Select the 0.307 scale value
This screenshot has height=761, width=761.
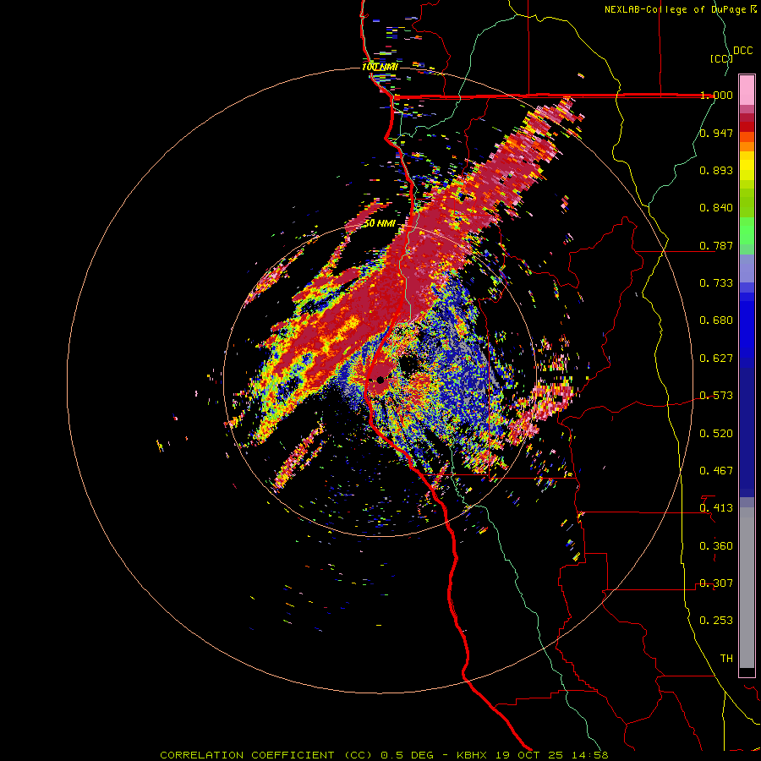[x=716, y=583]
